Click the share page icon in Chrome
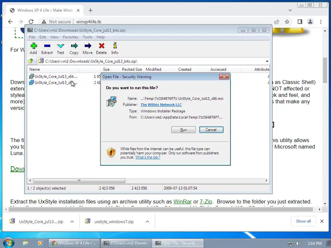The height and width of the screenshot is (248, 331). tap(277, 22)
